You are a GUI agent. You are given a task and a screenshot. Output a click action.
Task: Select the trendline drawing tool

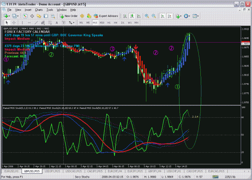36,23
